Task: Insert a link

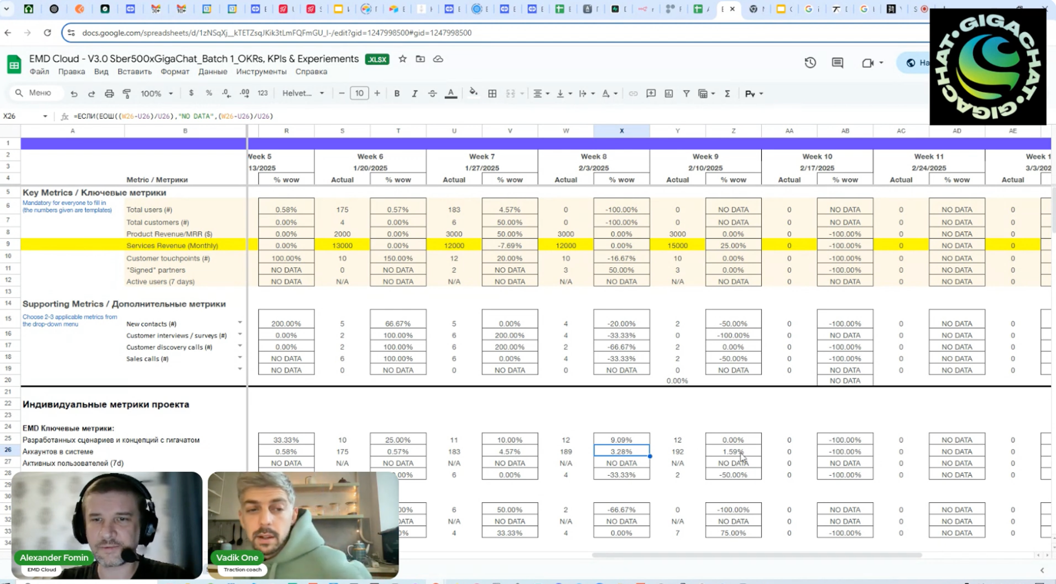Action: point(633,94)
